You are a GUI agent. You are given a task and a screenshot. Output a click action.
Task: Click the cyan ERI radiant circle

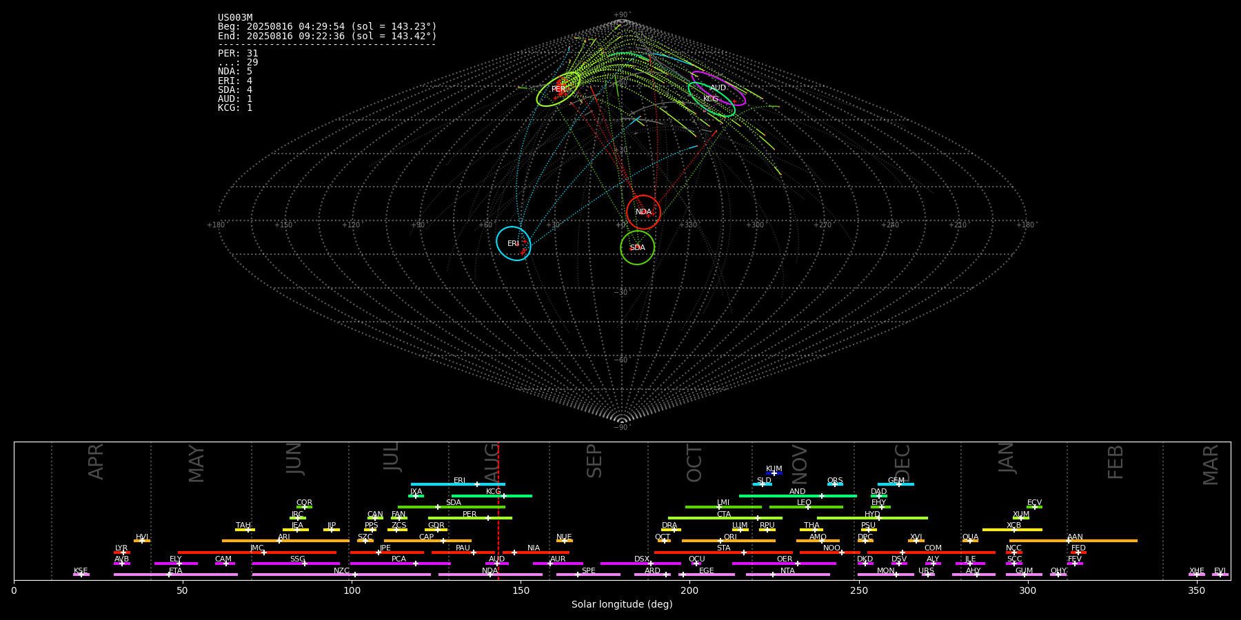click(514, 243)
